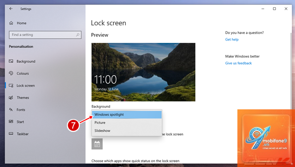Choose Picture as lock screen background
This screenshot has width=295, height=167.
pos(127,123)
